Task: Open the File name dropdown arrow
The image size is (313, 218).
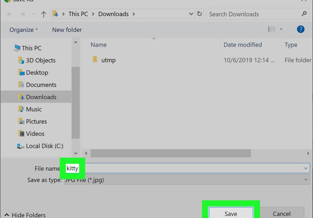Action: tap(306, 168)
